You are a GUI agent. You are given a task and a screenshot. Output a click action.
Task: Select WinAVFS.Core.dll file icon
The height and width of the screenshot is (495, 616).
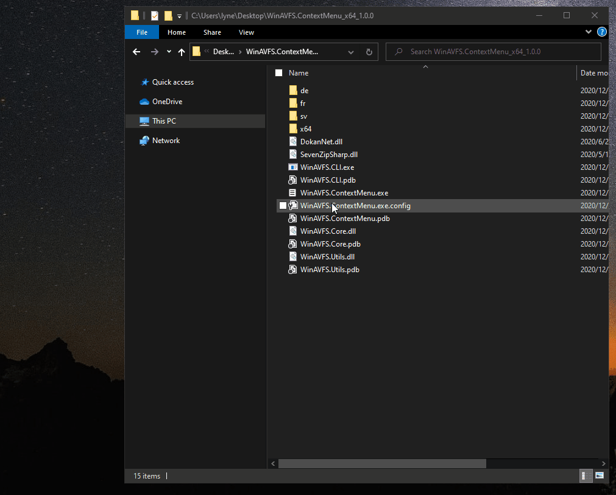click(x=293, y=231)
